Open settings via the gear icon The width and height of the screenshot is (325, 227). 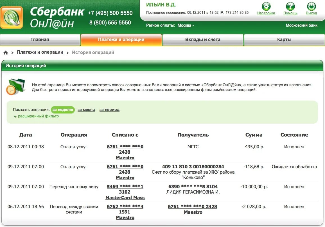pyautogui.click(x=266, y=6)
